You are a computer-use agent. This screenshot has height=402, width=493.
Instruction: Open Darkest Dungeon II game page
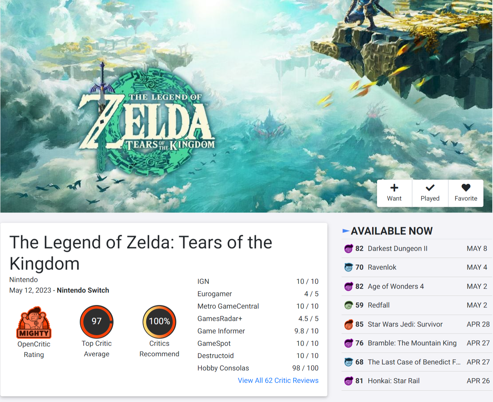(x=398, y=249)
